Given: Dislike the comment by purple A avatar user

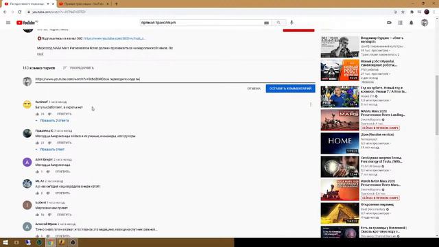Looking at the screenshot, I should pyautogui.click(x=48, y=172).
